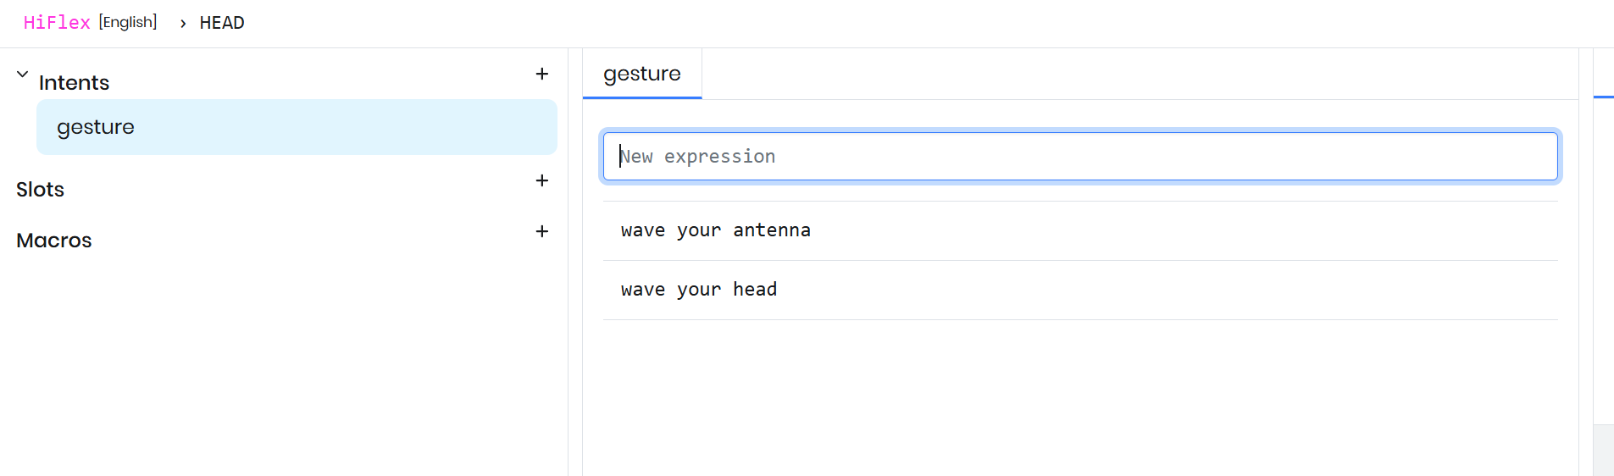Collapse the Intents section chevron
Image resolution: width=1614 pixels, height=476 pixels.
pos(23,75)
